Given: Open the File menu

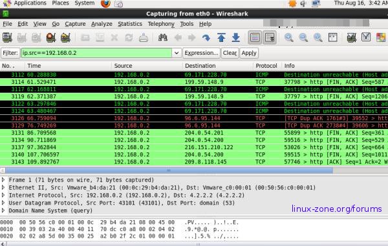Looking at the screenshot, I should pos(7,24).
